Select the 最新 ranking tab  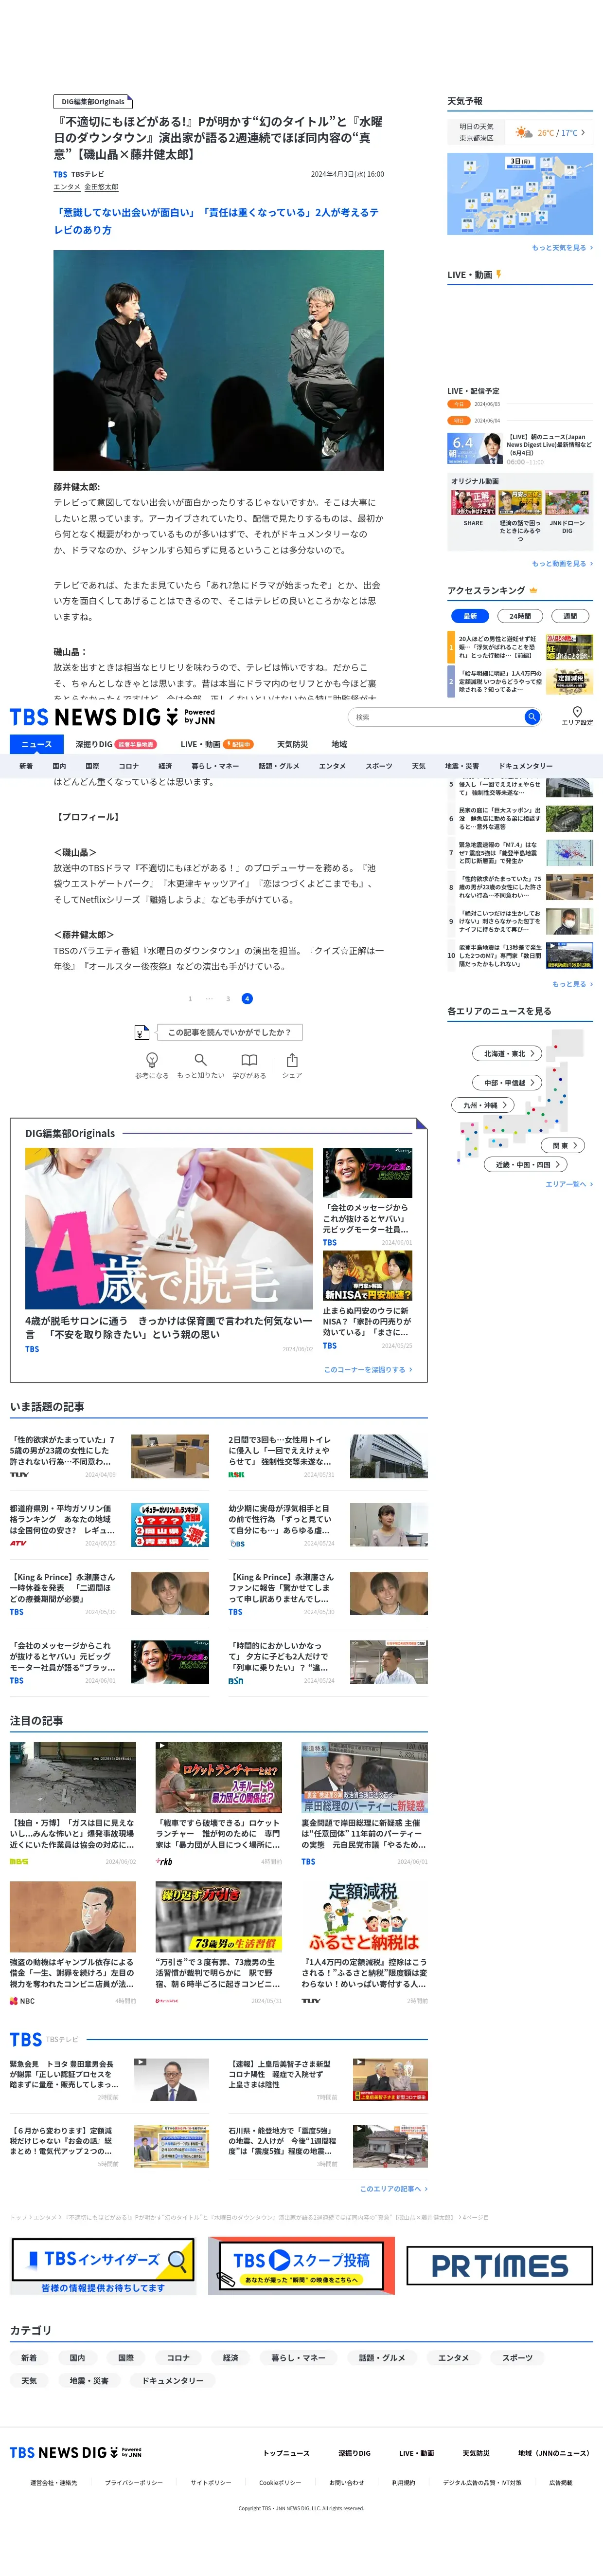469,616
